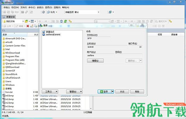Select the m0.bmp file

(x=8, y=96)
